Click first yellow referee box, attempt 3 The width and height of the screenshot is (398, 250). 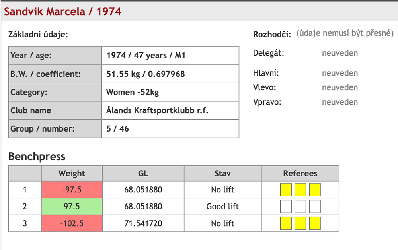(286, 223)
